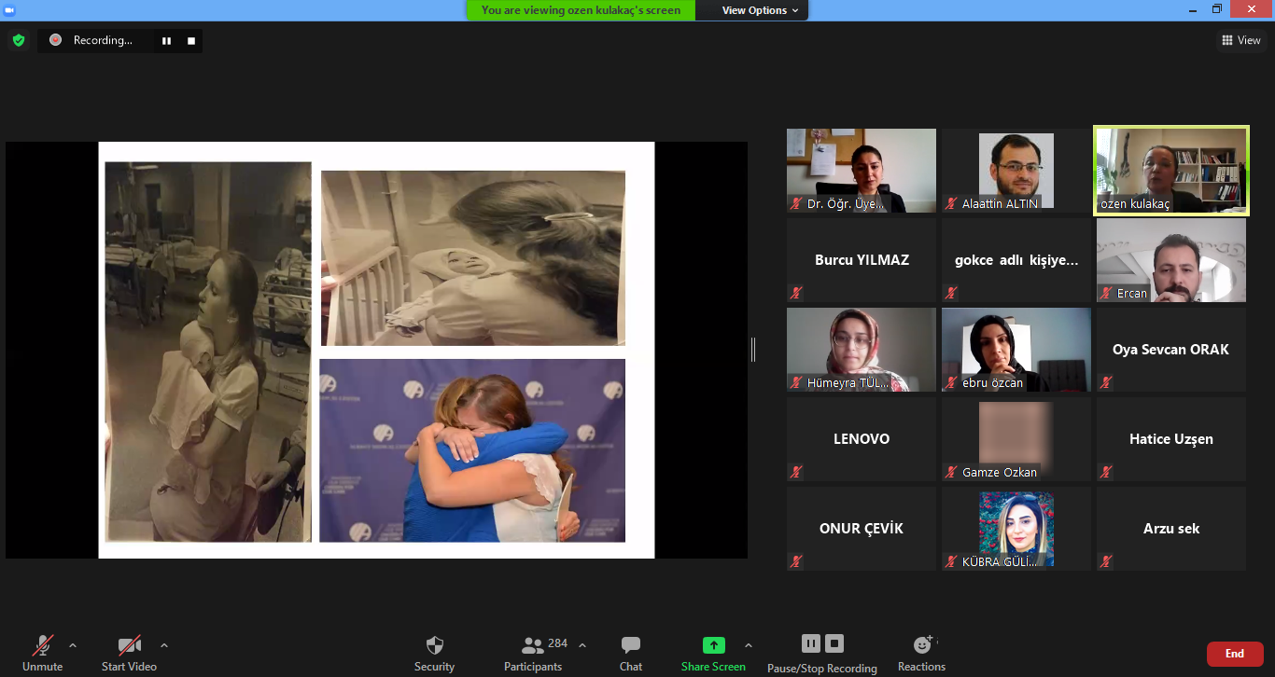Image resolution: width=1275 pixels, height=677 pixels.
Task: Expand video settings arrow beside Start Video
Action: point(164,645)
